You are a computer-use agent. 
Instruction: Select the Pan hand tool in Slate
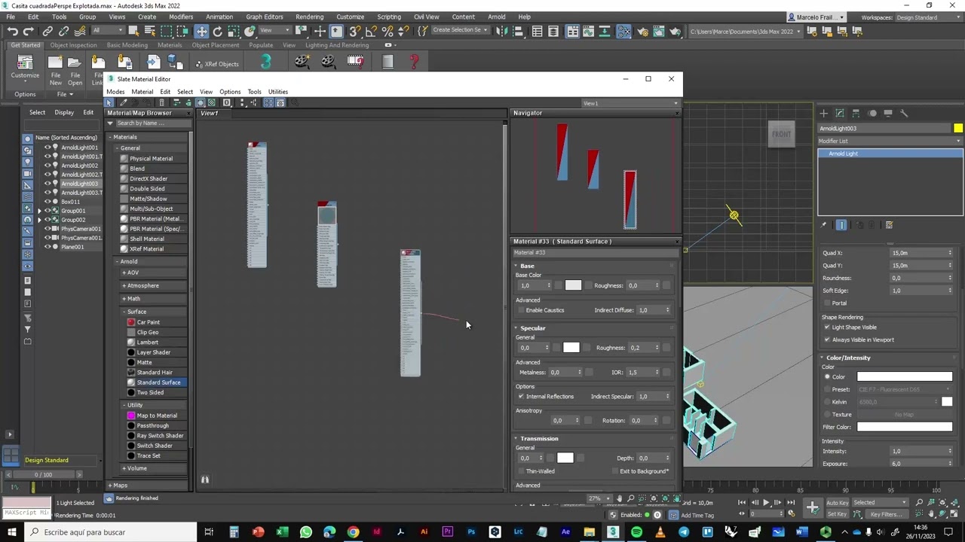click(620, 498)
